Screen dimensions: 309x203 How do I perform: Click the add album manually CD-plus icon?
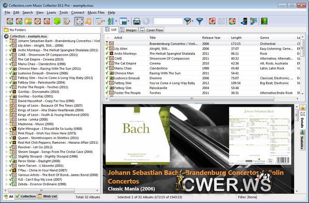point(19,21)
